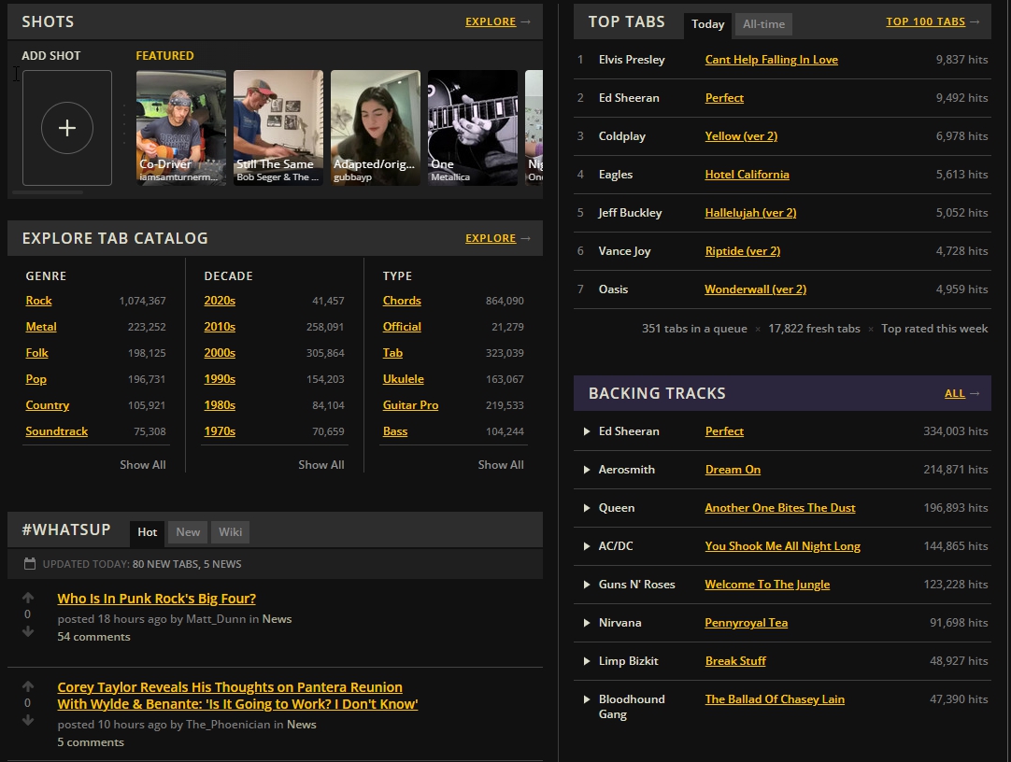Click the shots horizontal scrollbar
The height and width of the screenshot is (762, 1011).
pos(48,192)
